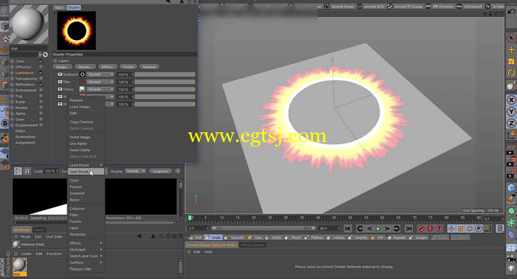Toggle the Color channel checkbox

(41, 61)
